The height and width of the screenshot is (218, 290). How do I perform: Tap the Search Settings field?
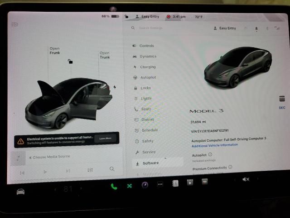(x=168, y=28)
